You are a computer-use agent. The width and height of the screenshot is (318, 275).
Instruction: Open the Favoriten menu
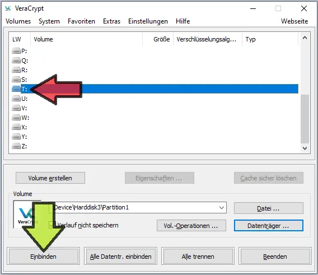coord(81,21)
